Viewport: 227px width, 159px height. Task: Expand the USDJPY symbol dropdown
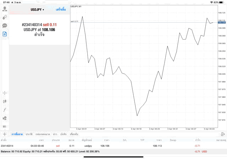pos(37,10)
